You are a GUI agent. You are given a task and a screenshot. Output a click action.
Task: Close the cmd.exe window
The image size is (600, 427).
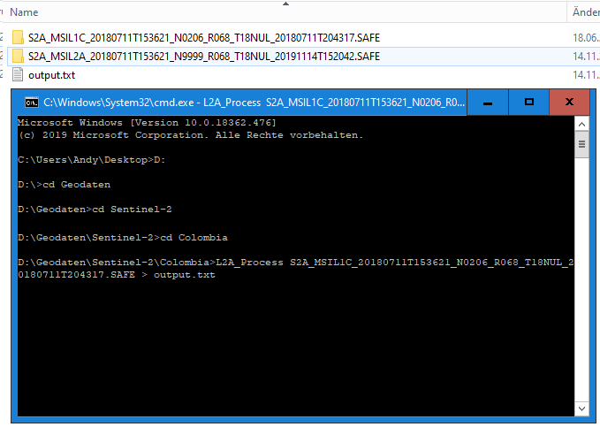point(569,103)
